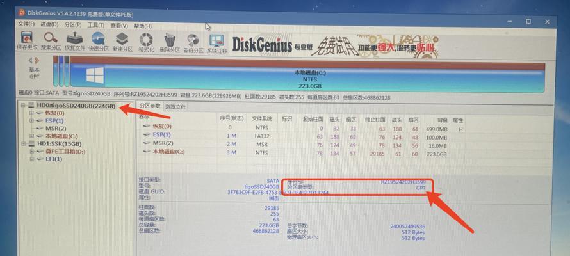
Task: Click the 本地磁盘(C:) partition icon in table
Action: [x=147, y=152]
